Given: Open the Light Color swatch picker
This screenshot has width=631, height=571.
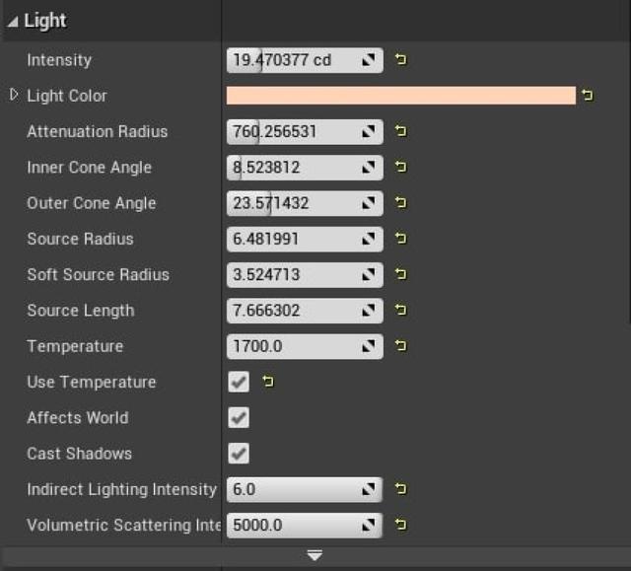Looking at the screenshot, I should click(x=400, y=96).
